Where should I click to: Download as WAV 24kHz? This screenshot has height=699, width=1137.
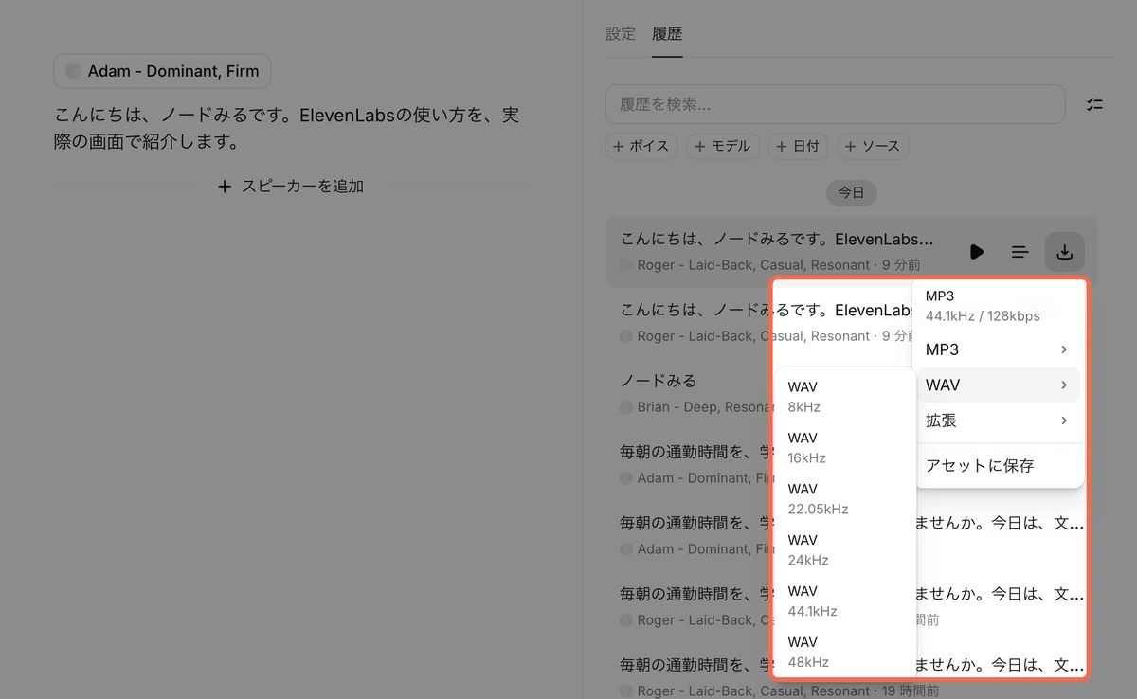pyautogui.click(x=845, y=550)
